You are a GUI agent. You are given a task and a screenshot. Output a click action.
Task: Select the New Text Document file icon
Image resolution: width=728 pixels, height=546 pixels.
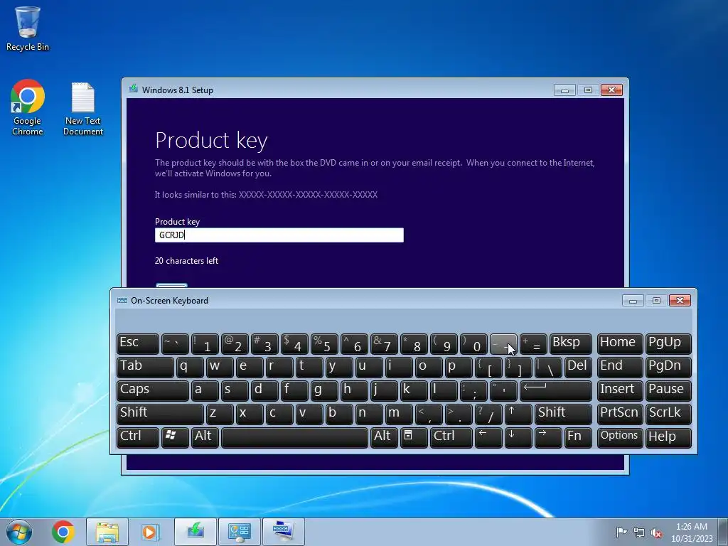point(83,109)
